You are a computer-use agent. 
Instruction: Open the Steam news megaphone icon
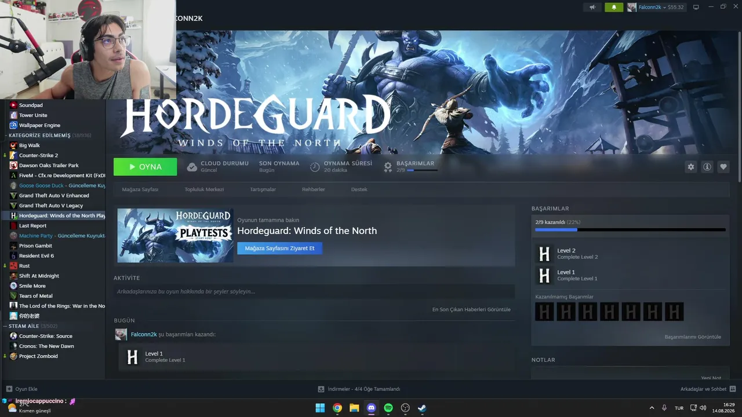tap(592, 8)
